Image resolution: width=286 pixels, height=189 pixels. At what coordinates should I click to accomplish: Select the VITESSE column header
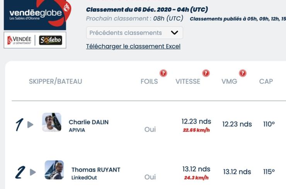coord(188,81)
